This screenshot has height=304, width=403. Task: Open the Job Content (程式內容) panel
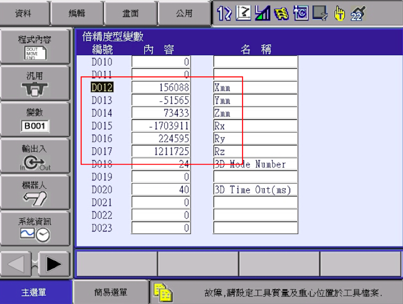[x=35, y=46]
